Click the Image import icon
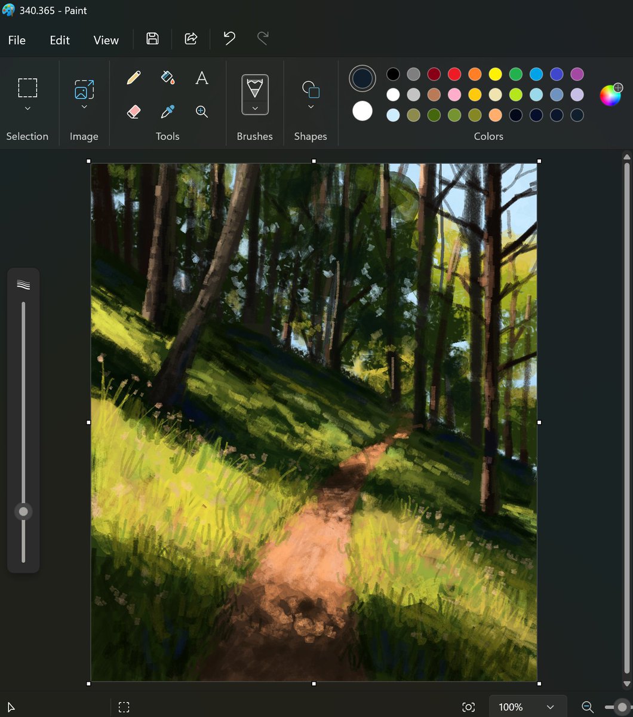 point(84,89)
